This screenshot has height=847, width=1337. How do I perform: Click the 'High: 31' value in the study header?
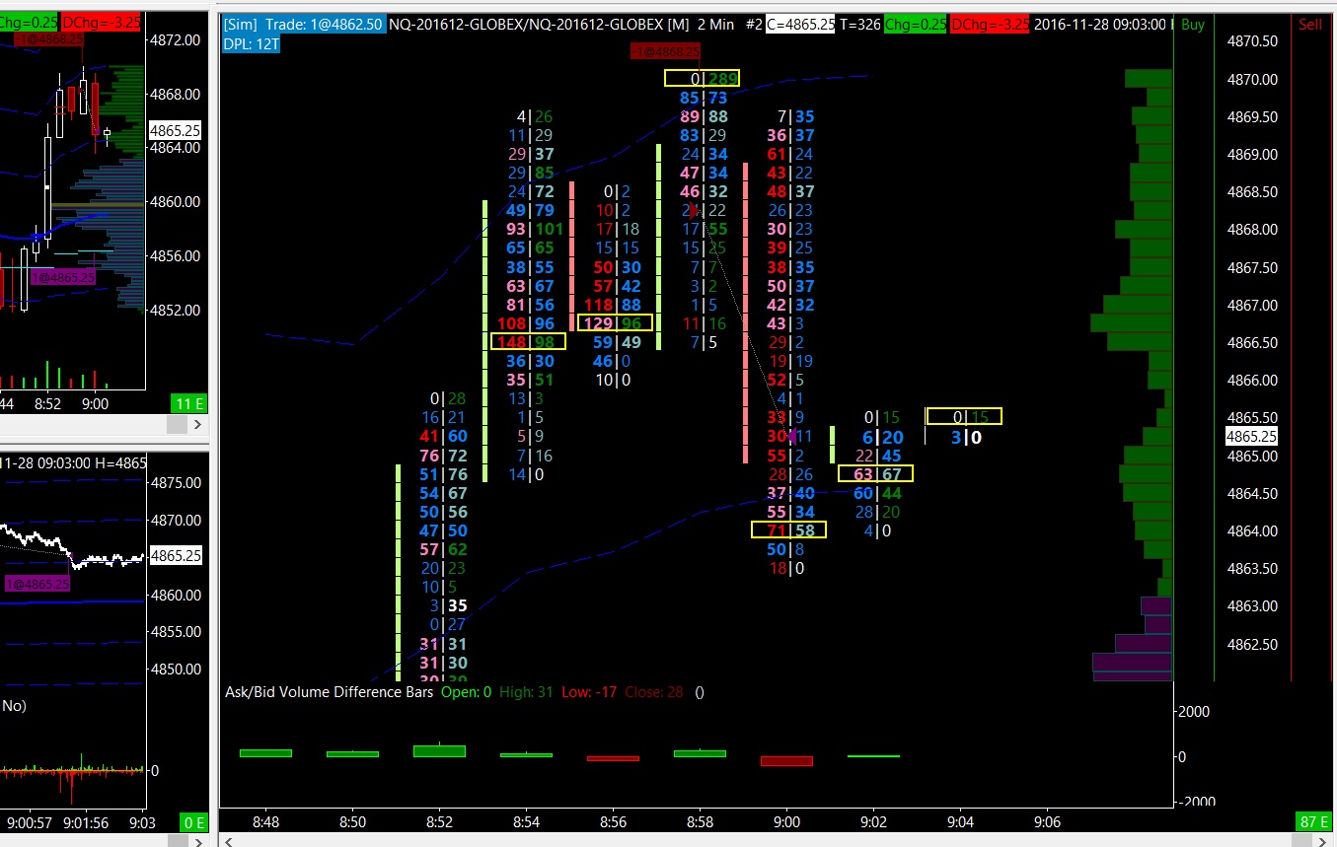pyautogui.click(x=528, y=692)
